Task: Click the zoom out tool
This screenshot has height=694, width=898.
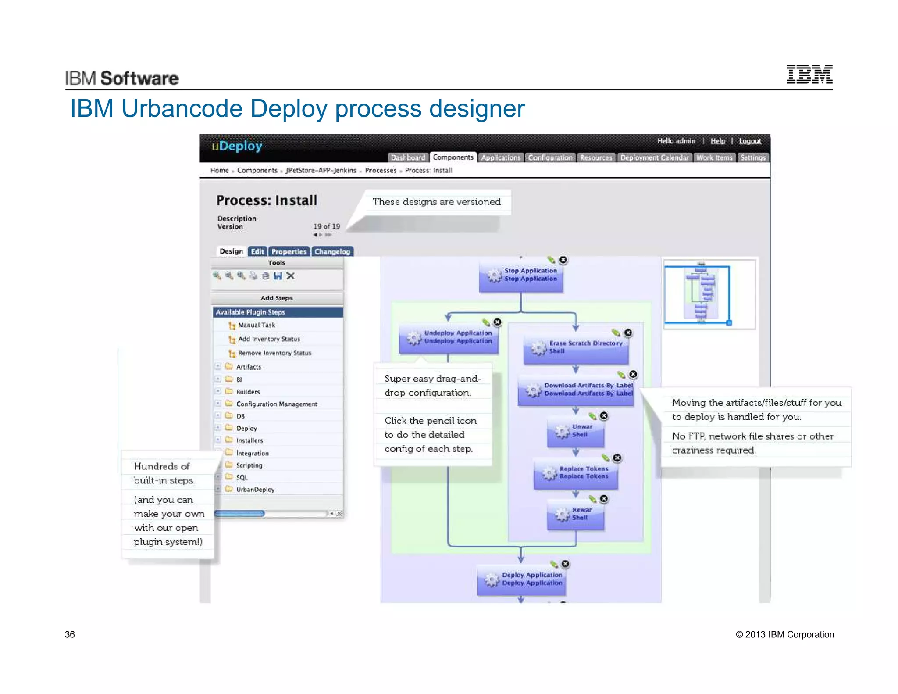Action: tap(229, 276)
